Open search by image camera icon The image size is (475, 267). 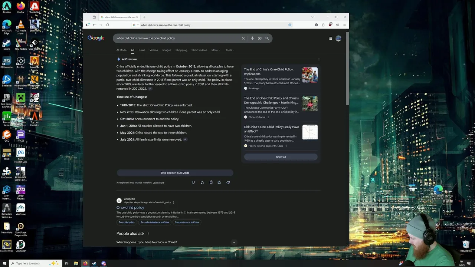[x=259, y=38]
